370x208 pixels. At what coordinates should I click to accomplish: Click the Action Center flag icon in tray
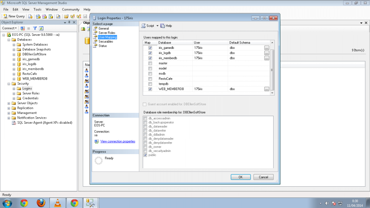click(x=334, y=203)
